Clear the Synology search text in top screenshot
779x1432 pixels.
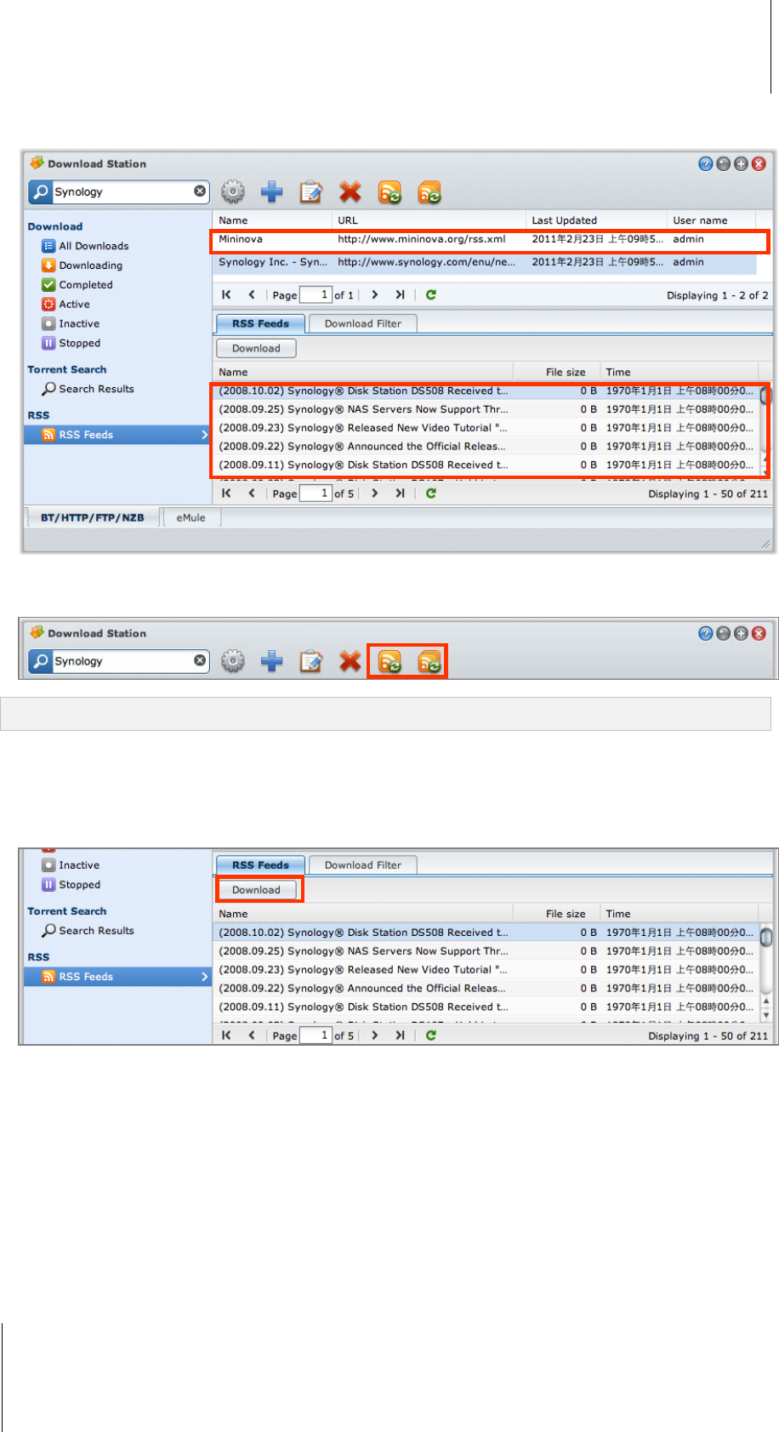point(200,191)
